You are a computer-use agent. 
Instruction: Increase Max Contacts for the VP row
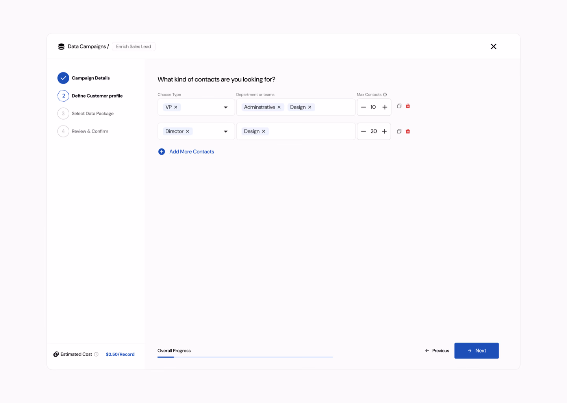click(x=384, y=107)
